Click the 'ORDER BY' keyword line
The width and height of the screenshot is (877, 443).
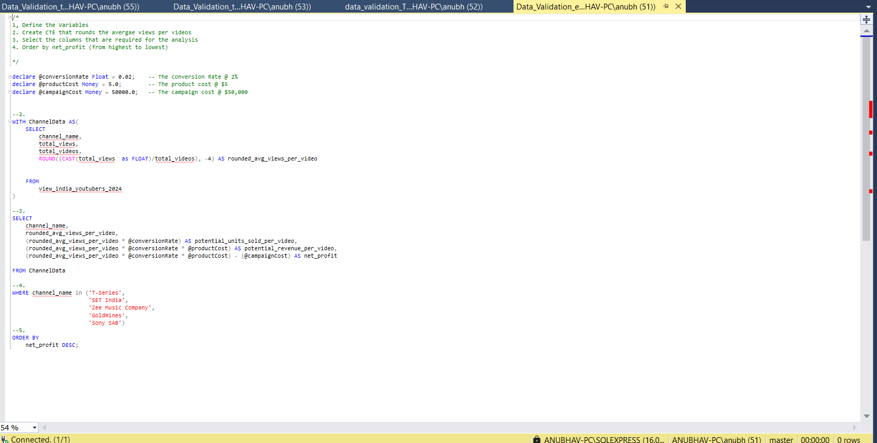25,338
